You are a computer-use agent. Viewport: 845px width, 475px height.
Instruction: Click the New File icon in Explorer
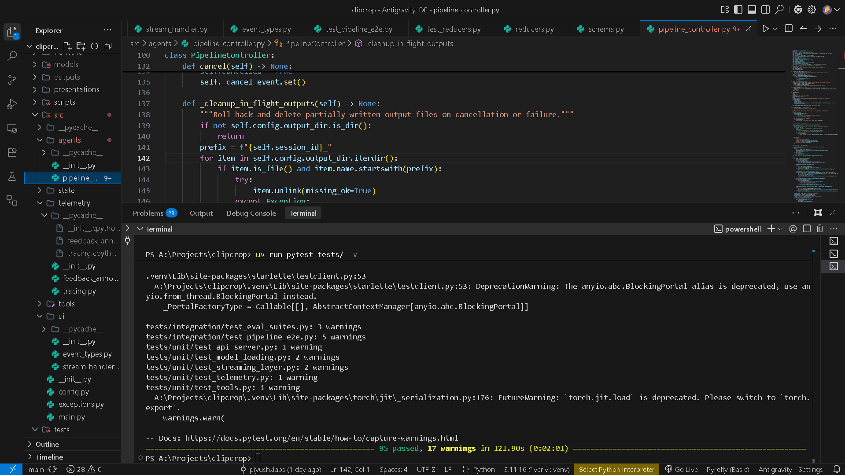pos(67,46)
